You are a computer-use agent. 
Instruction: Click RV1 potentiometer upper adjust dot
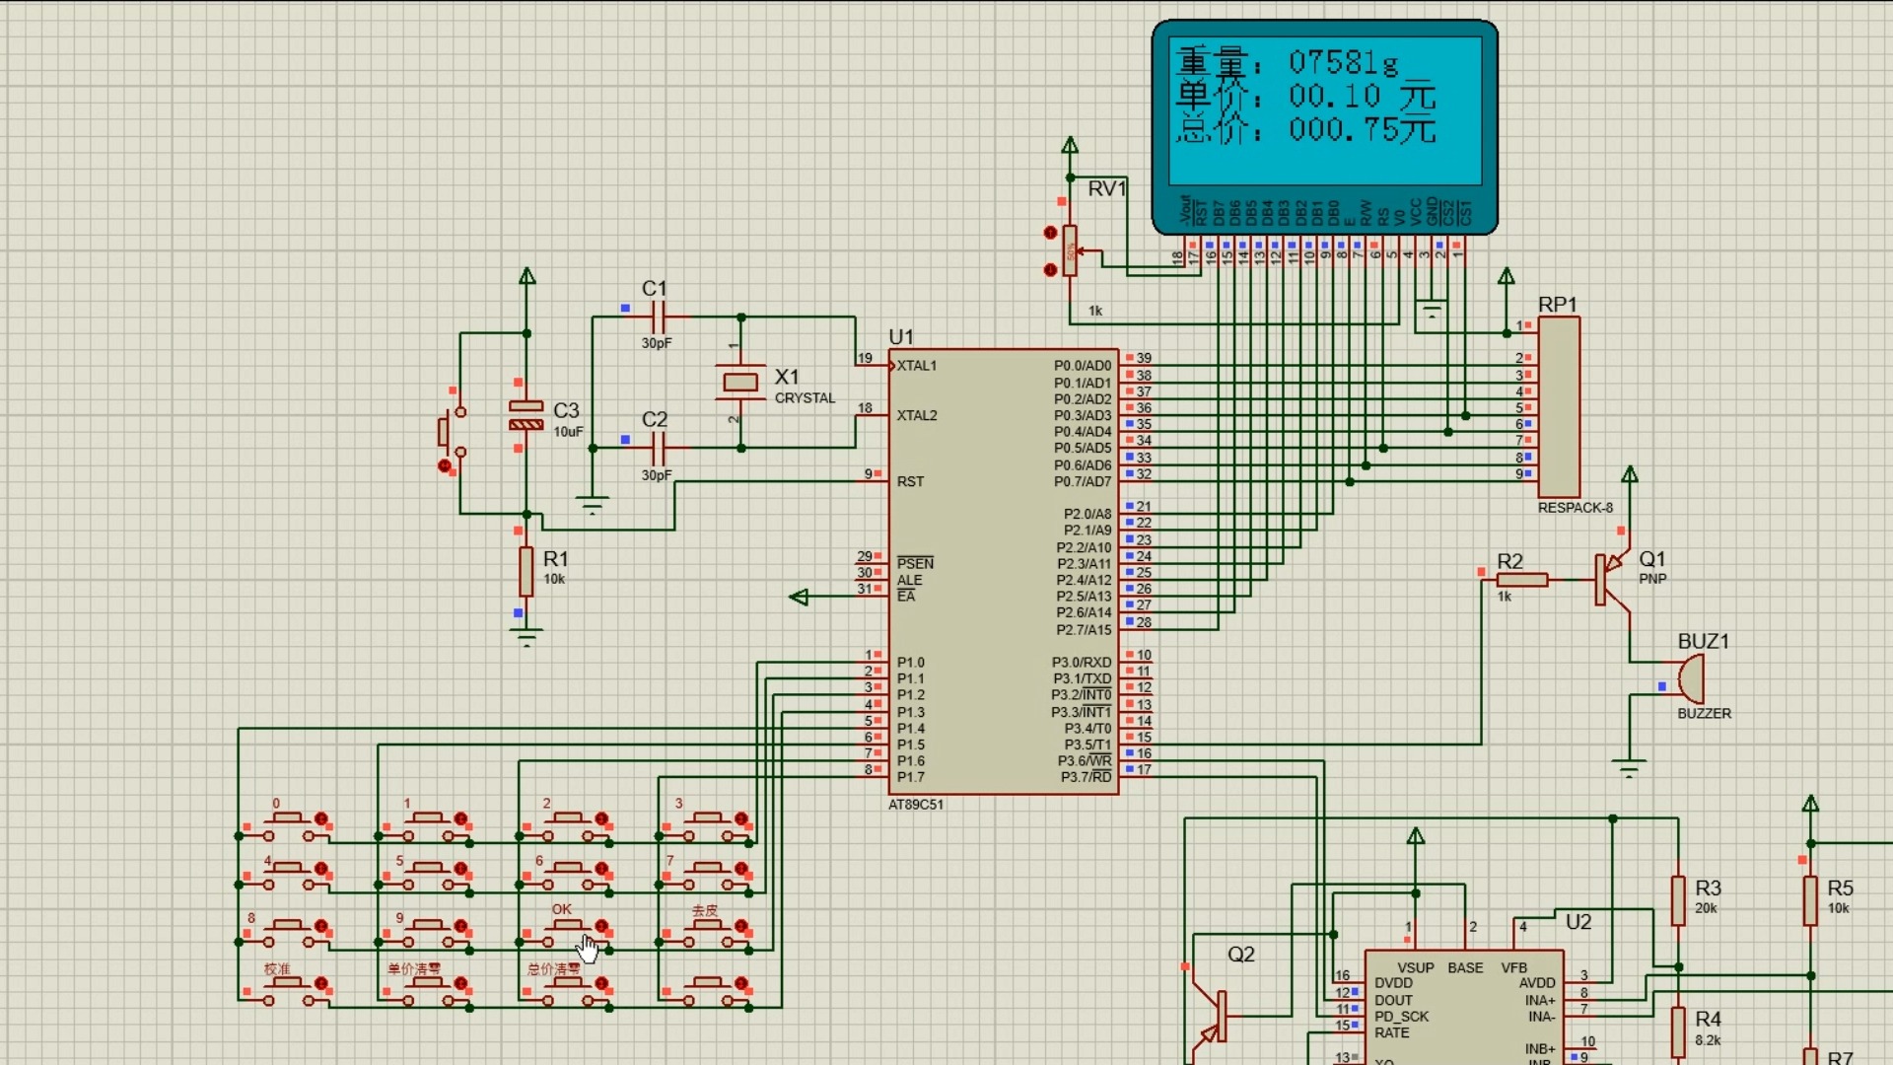[x=1051, y=234]
